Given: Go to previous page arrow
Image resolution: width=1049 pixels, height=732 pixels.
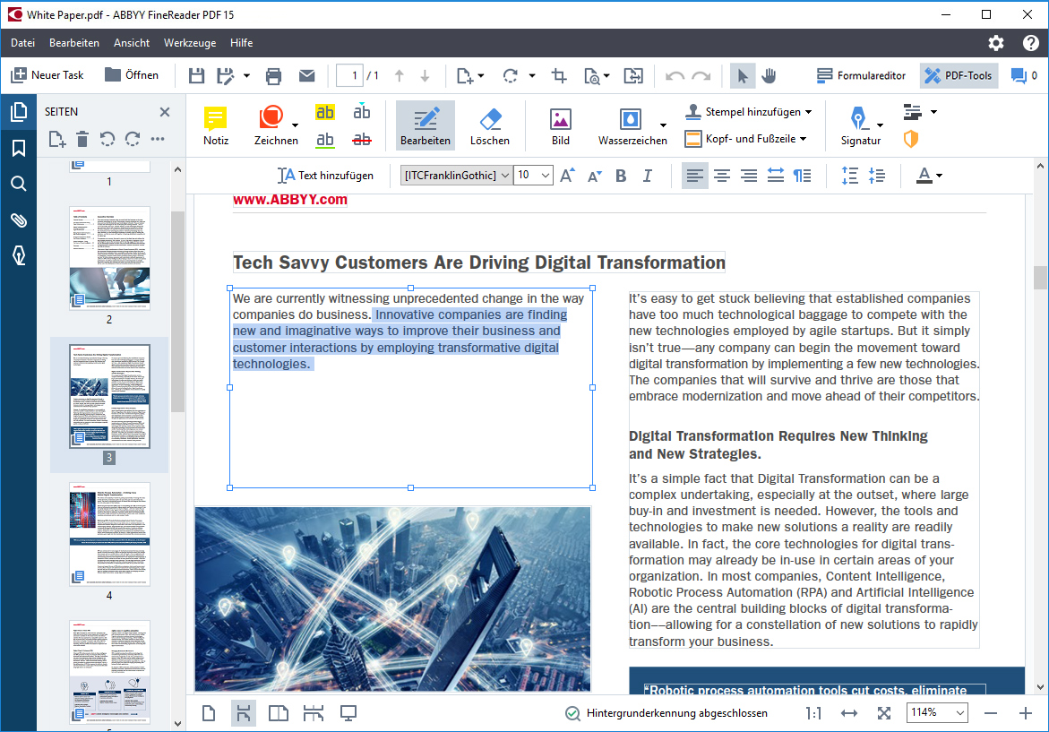Looking at the screenshot, I should 400,75.
